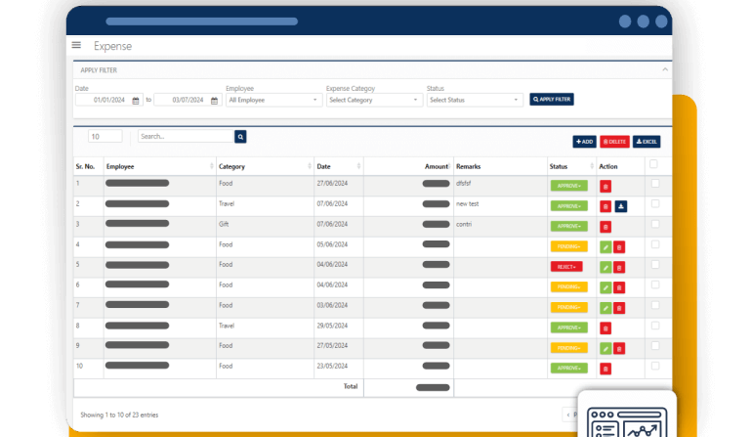The width and height of the screenshot is (752, 437).
Task: Click the entries-per-page field showing 10
Action: click(x=105, y=137)
